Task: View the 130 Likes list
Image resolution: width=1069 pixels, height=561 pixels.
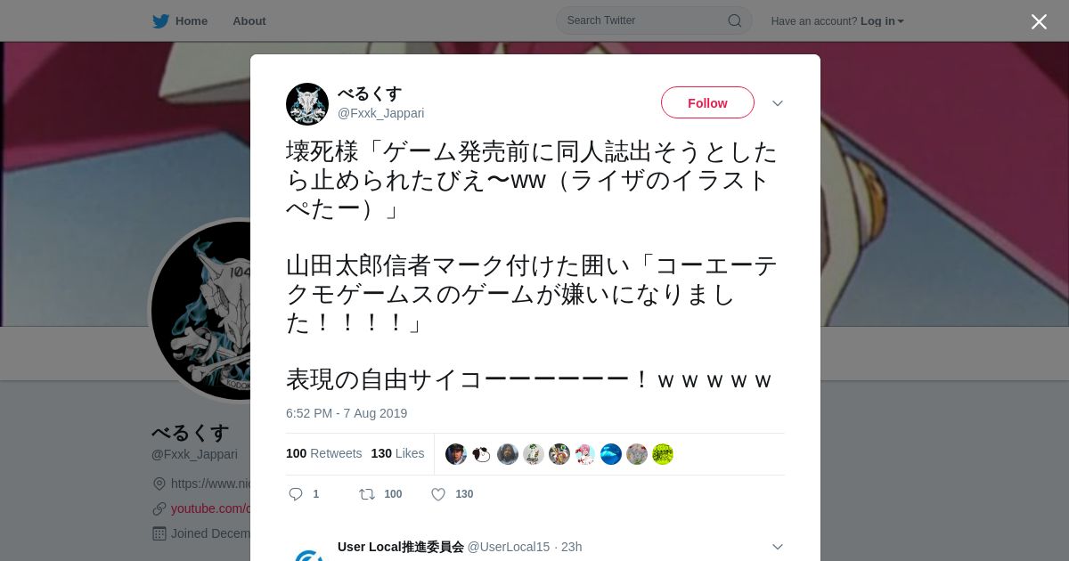Action: click(397, 453)
